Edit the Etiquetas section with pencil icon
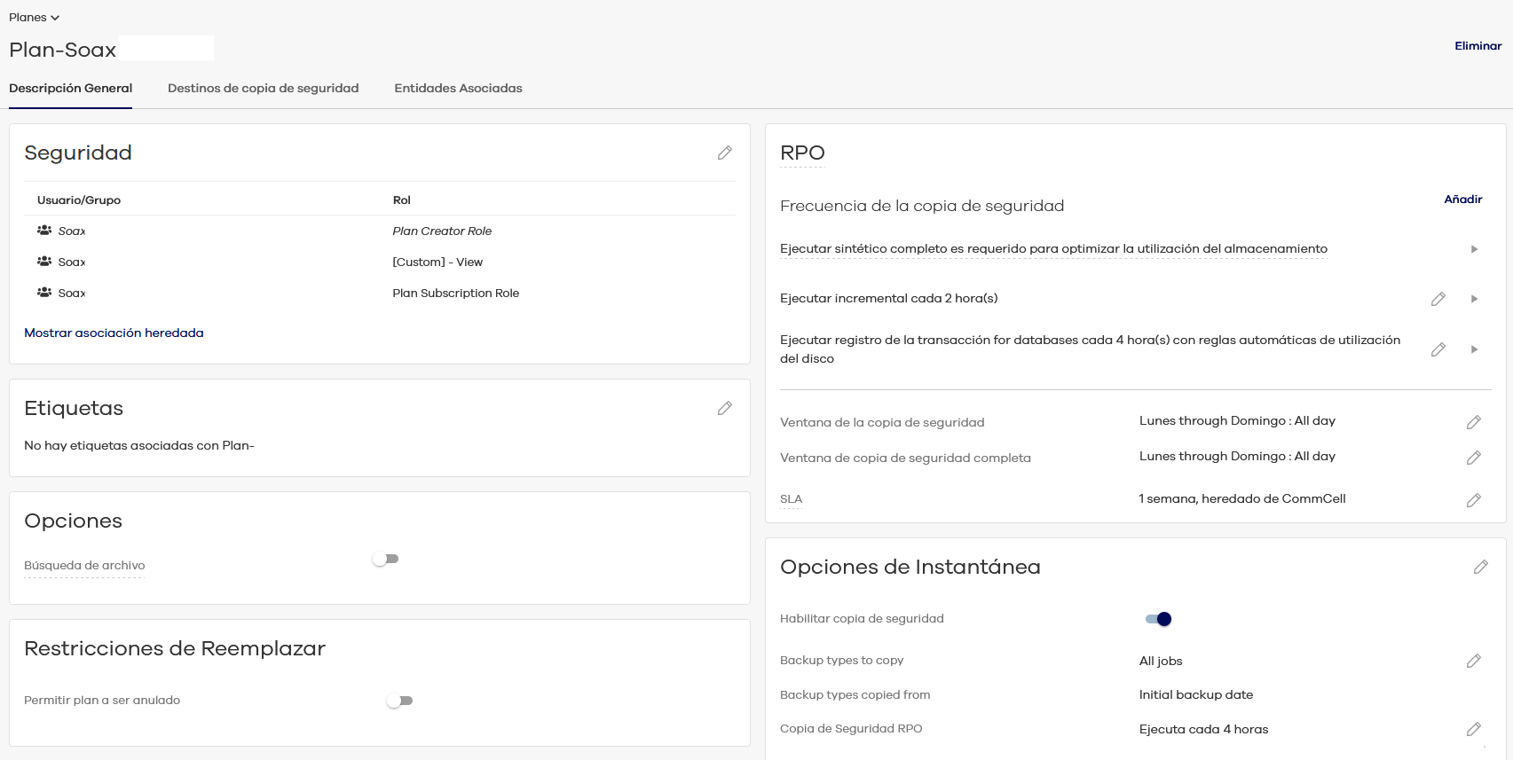Image resolution: width=1513 pixels, height=760 pixels. click(x=724, y=408)
